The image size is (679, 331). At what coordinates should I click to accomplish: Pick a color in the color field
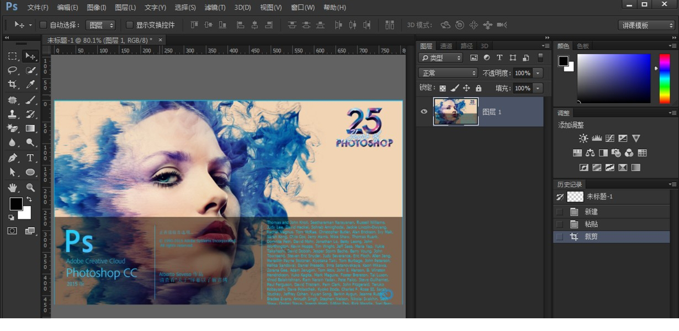click(x=614, y=78)
